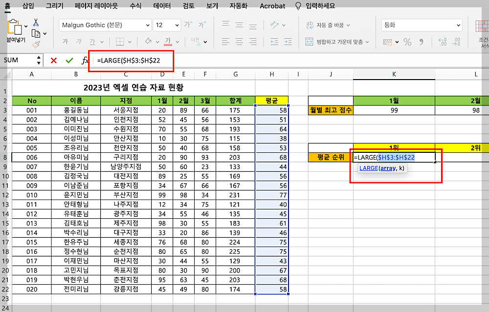Toggle italic formatting 가
The height and width of the screenshot is (312, 489).
pyautogui.click(x=79, y=42)
